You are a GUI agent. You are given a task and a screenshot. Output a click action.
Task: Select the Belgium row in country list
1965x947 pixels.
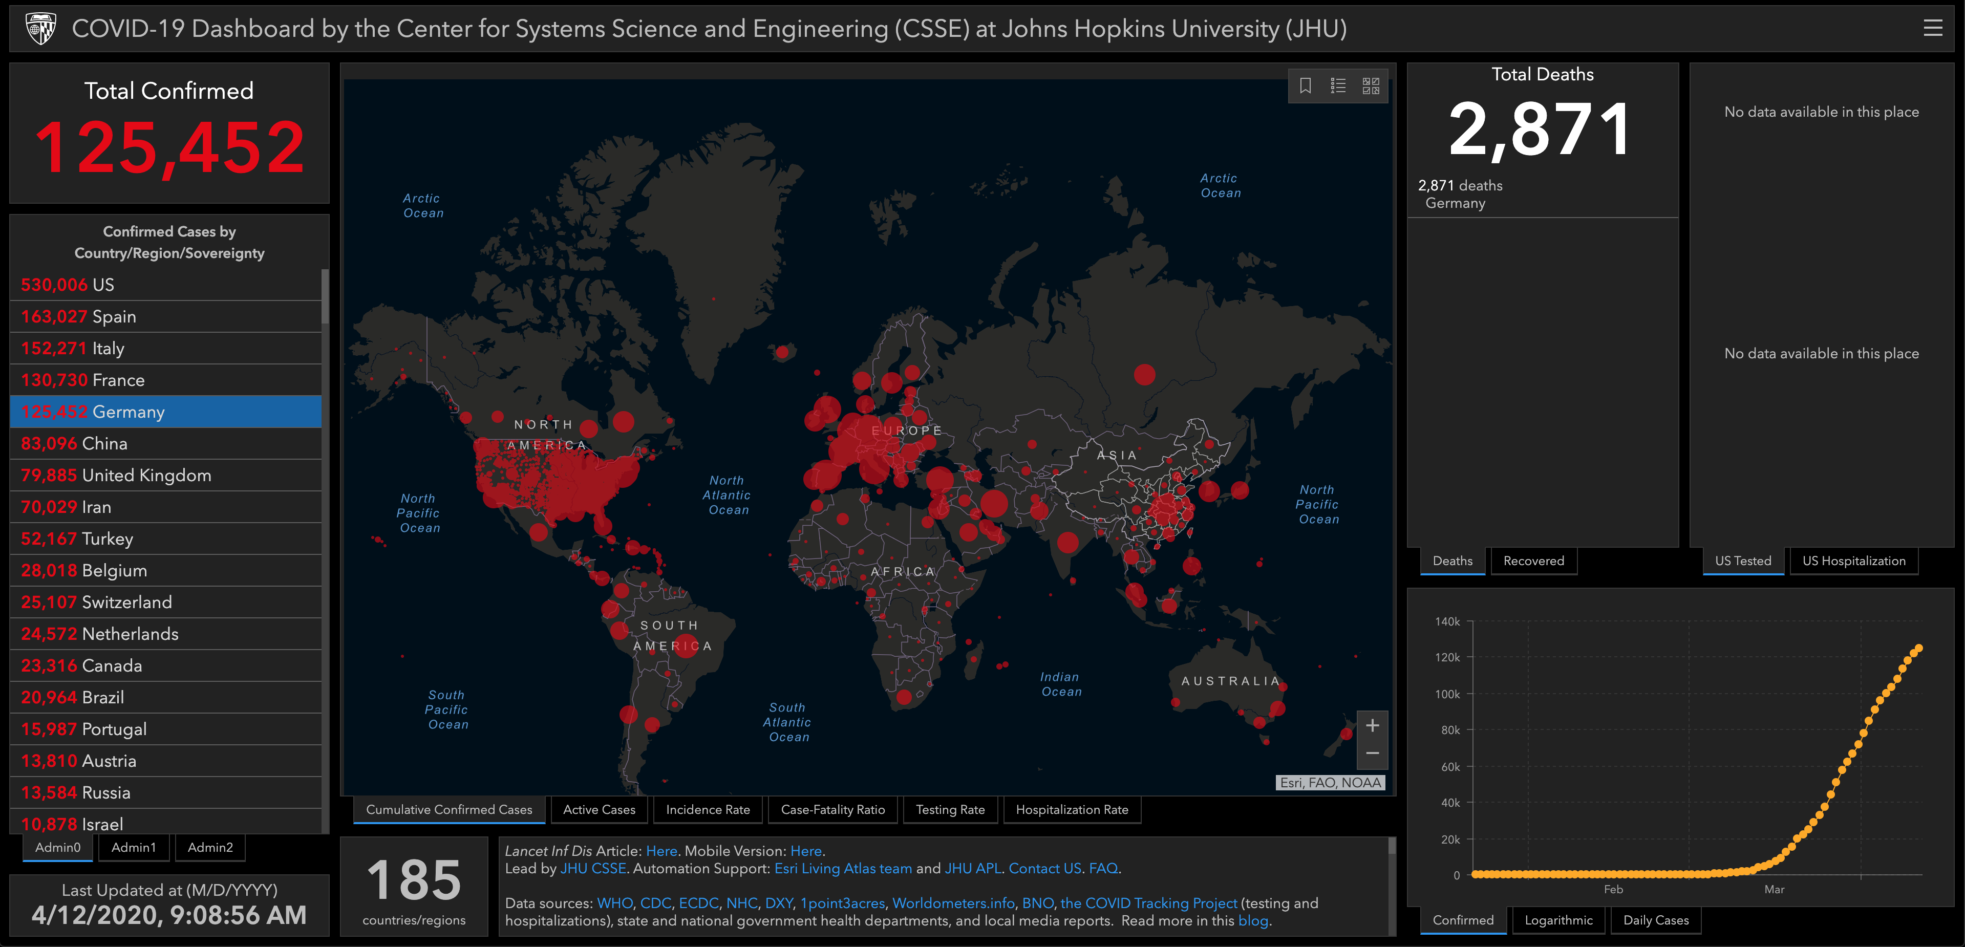(x=165, y=570)
